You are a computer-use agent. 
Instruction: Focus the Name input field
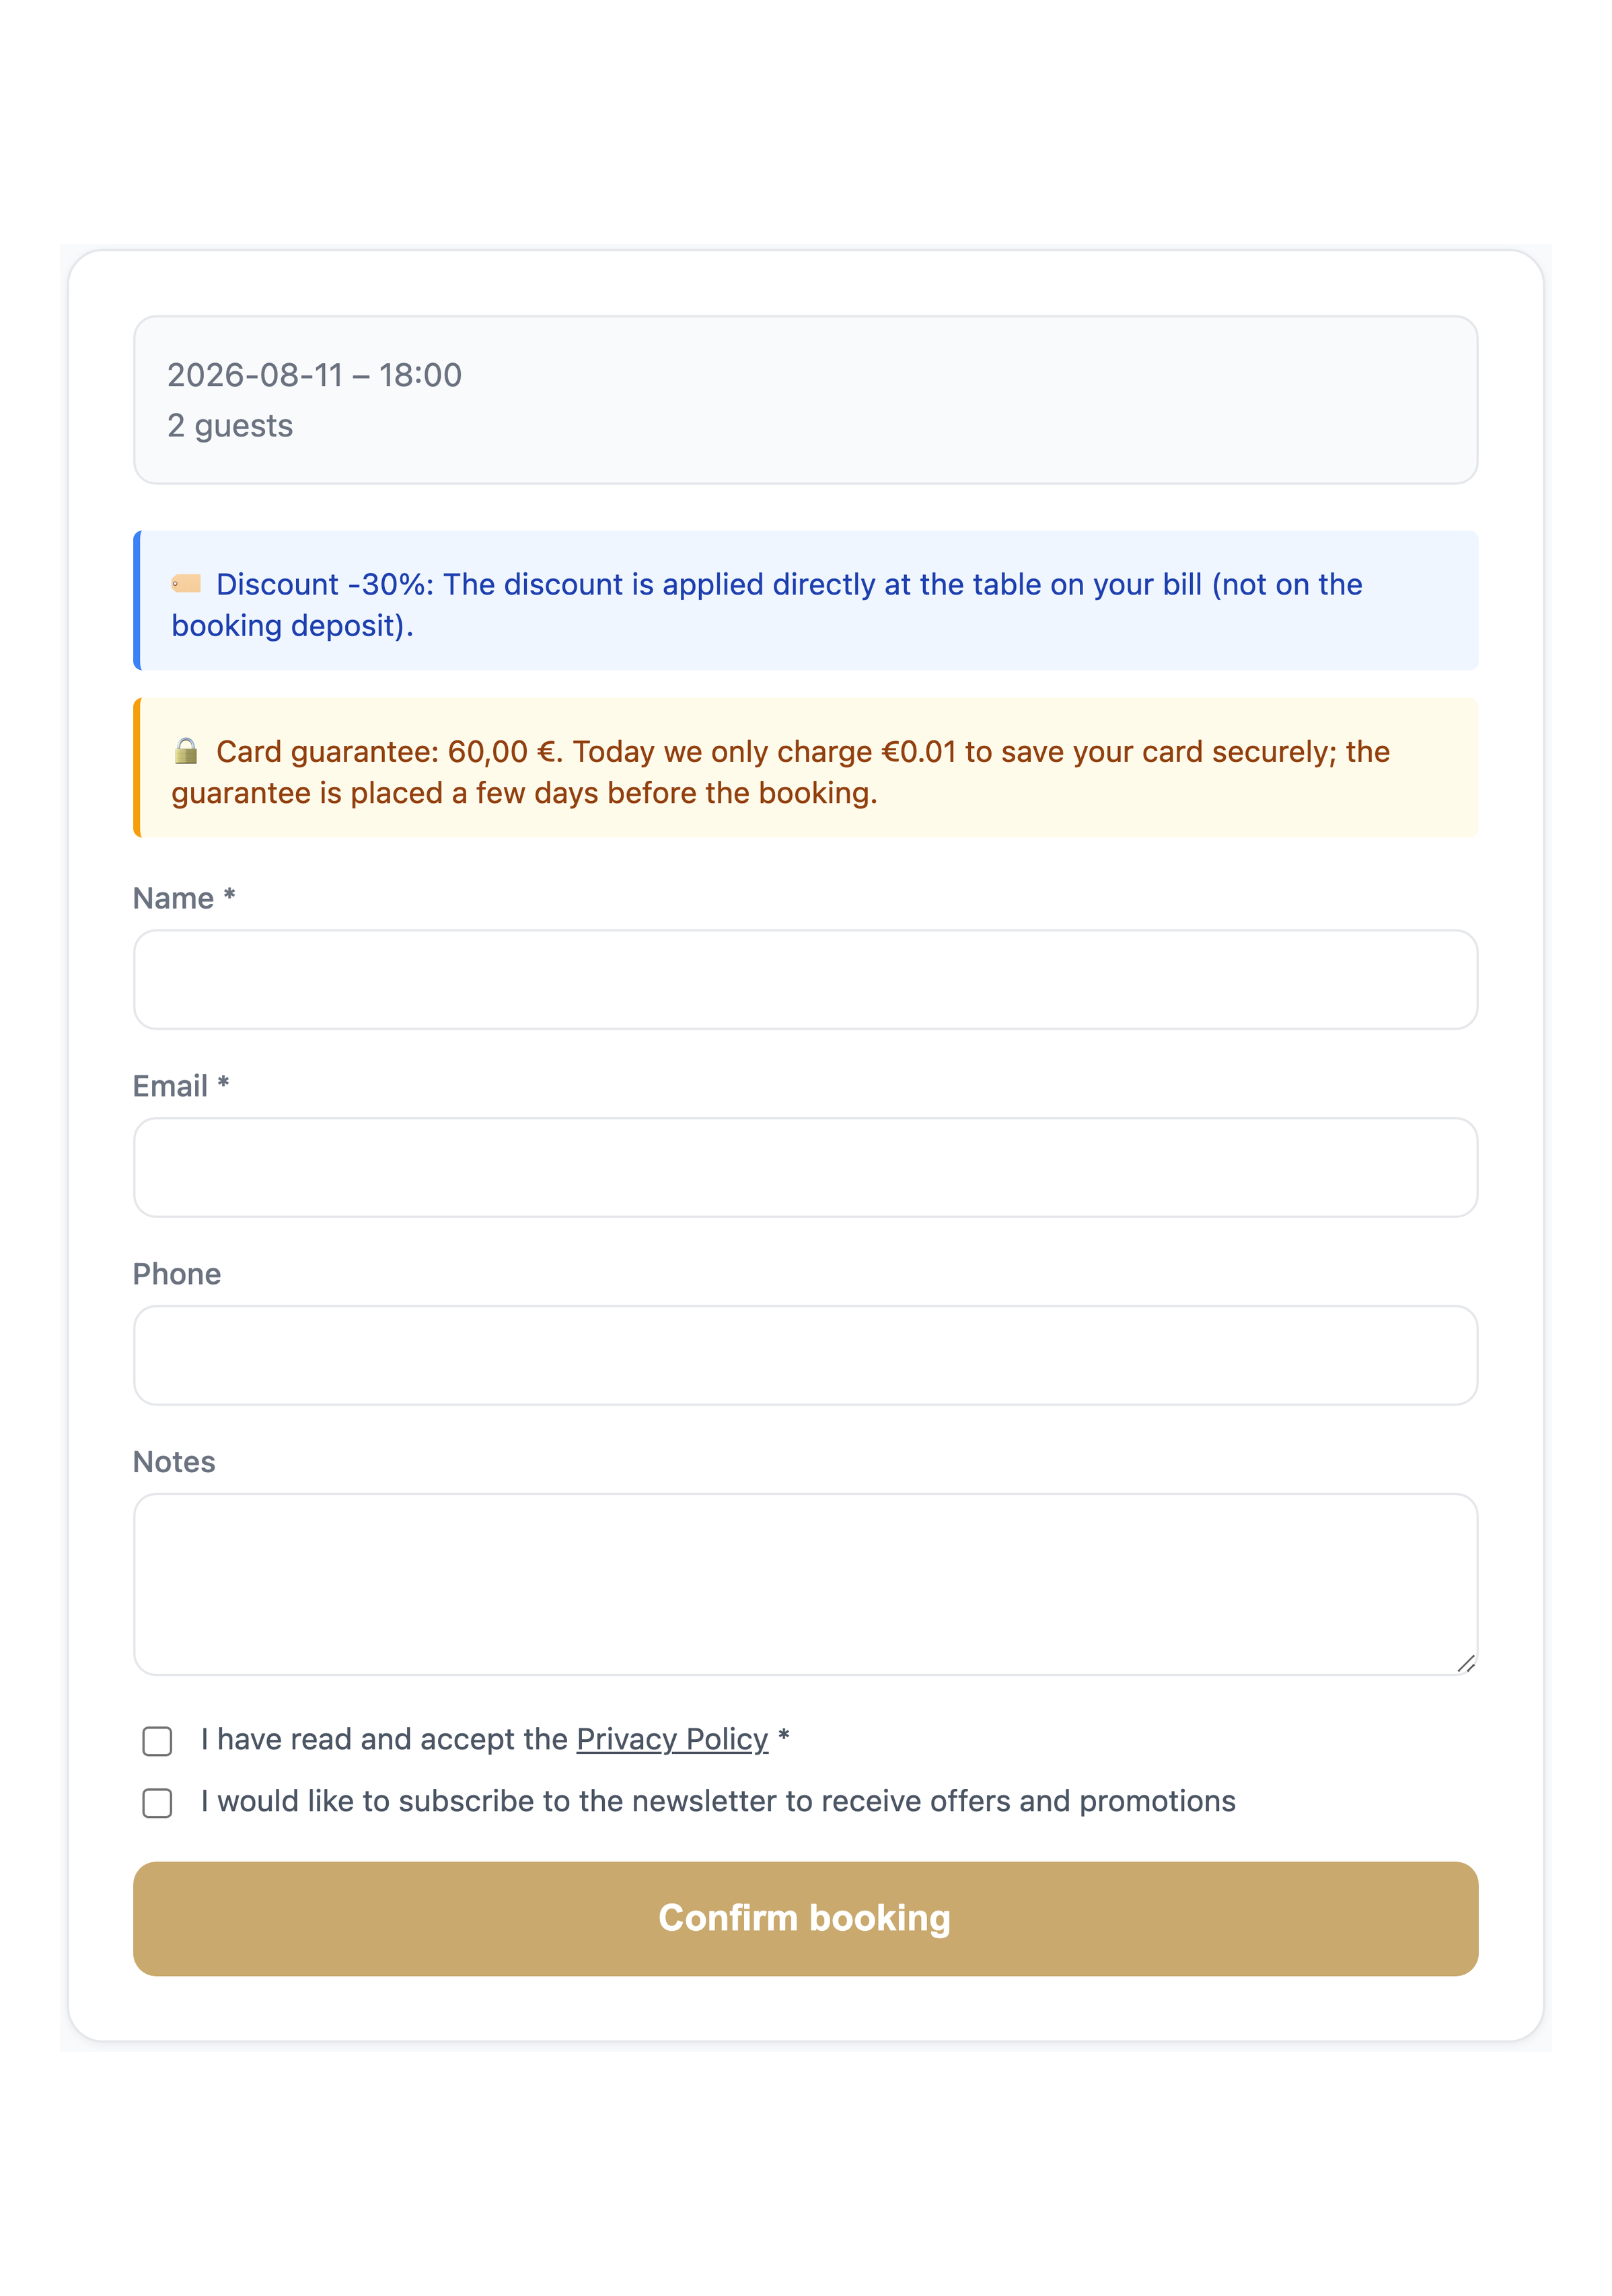click(x=805, y=979)
